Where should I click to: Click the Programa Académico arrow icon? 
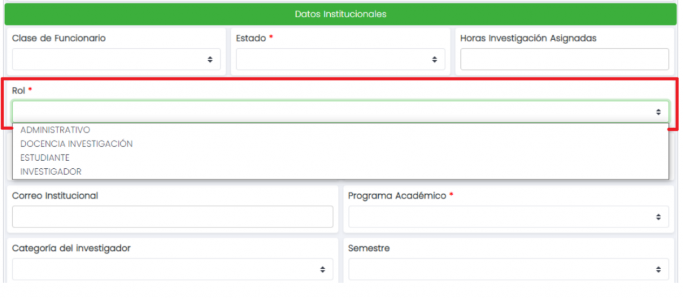[658, 217]
